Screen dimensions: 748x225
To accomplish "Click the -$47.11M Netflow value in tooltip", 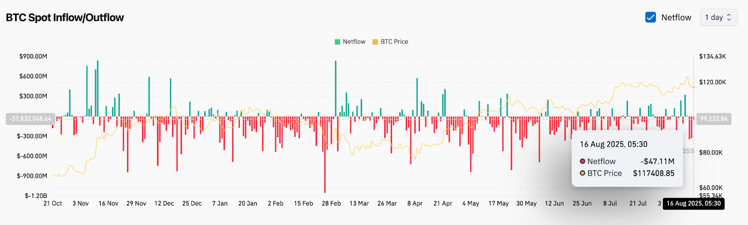I will pyautogui.click(x=657, y=161).
